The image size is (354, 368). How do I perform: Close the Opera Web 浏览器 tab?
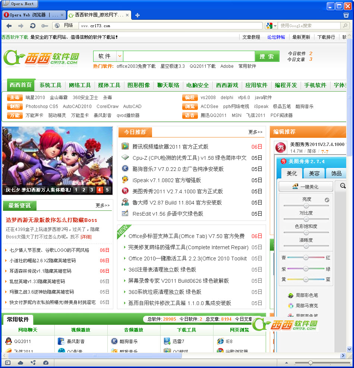62,15
